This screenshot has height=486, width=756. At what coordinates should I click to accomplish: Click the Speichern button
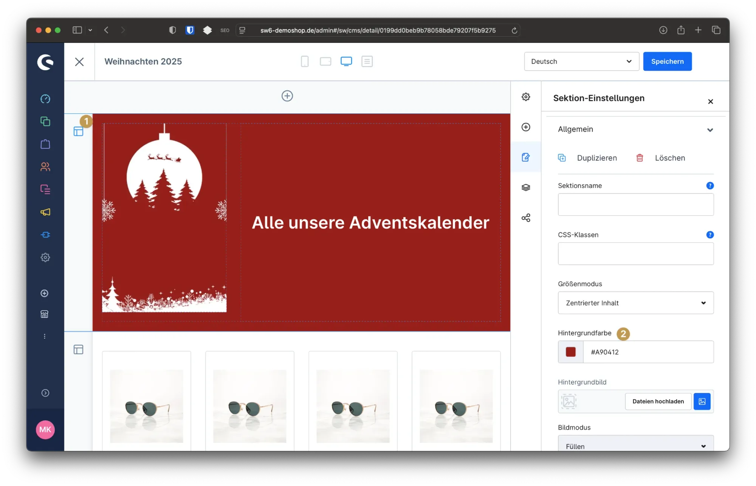coord(667,61)
